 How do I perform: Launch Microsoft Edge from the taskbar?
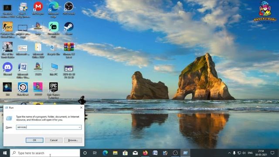[105, 153]
